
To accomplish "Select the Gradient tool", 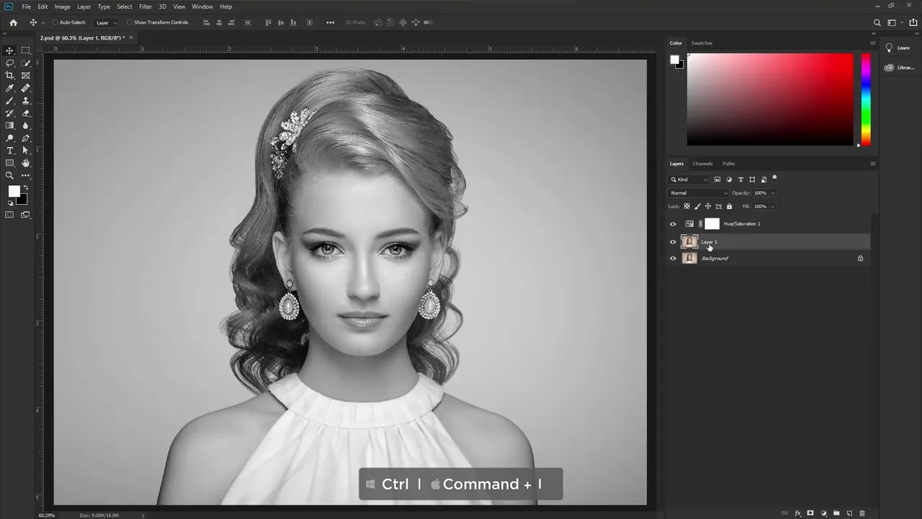I will [x=10, y=125].
